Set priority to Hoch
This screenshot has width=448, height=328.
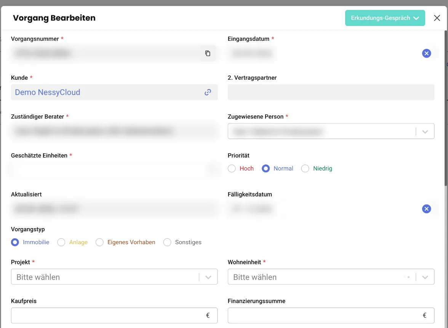tap(232, 169)
